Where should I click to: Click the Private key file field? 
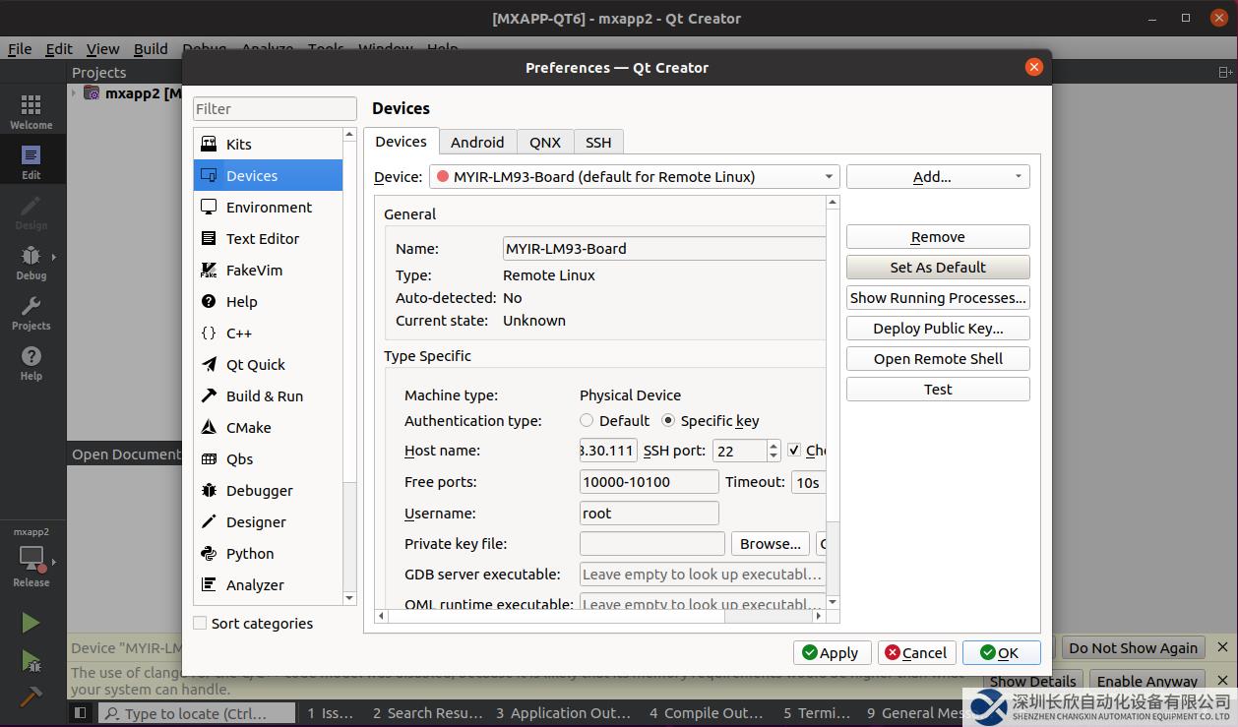click(652, 544)
